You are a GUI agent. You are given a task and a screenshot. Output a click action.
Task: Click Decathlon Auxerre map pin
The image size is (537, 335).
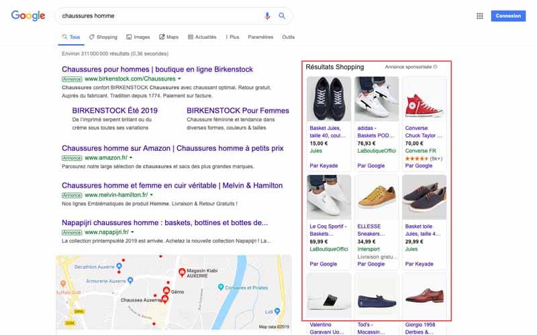point(119,266)
